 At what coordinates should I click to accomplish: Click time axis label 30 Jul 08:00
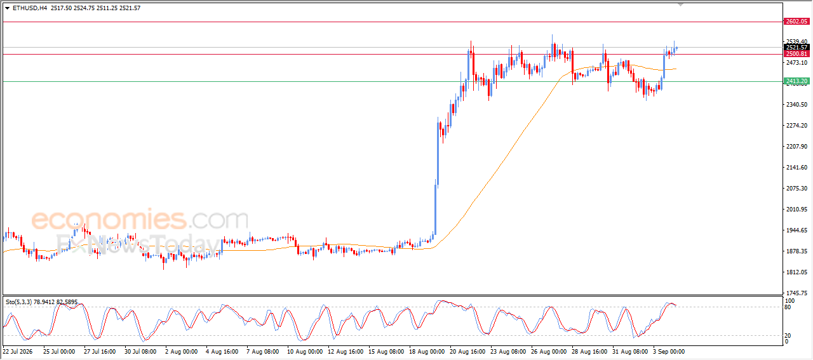click(139, 350)
